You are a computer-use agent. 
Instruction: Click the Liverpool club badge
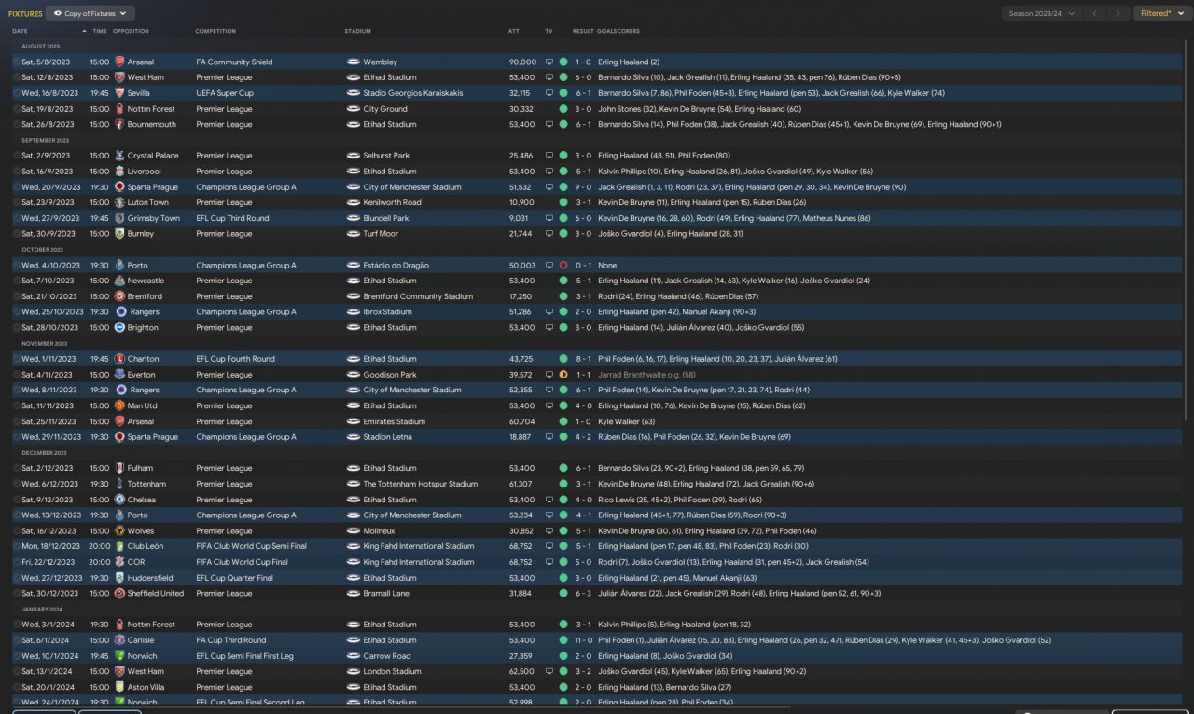119,172
